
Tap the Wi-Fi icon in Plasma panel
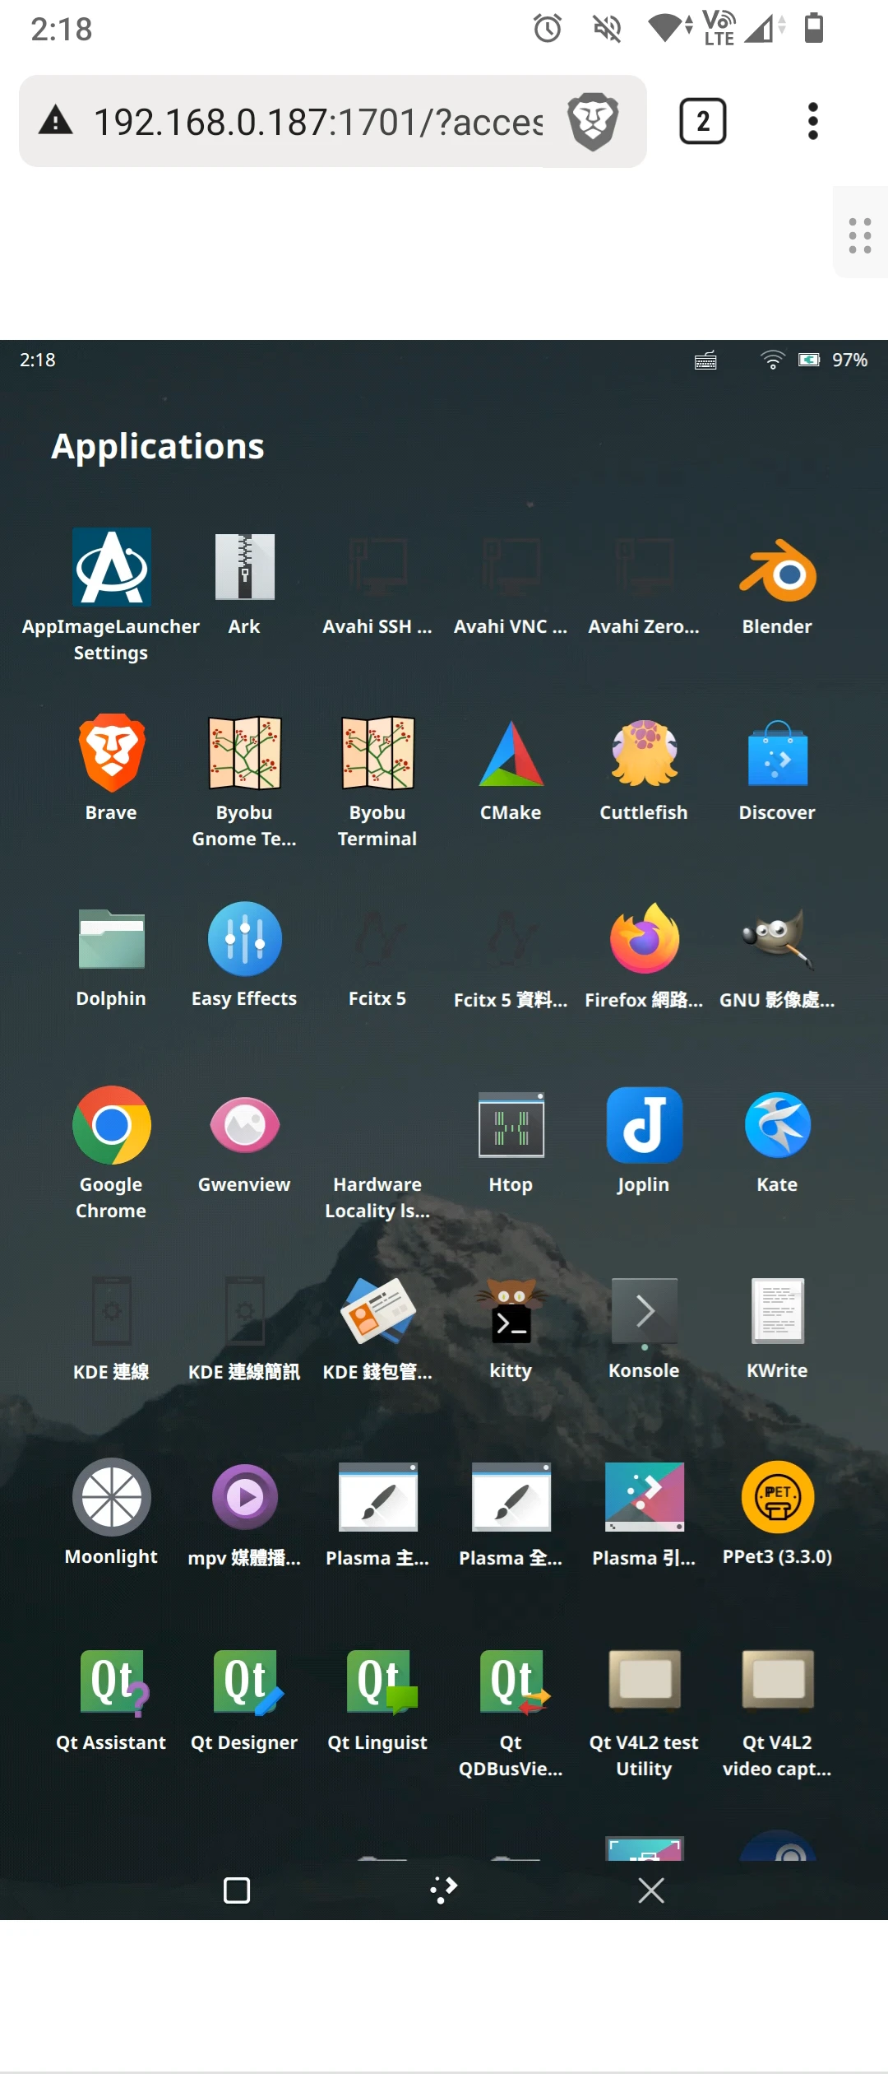tap(772, 360)
